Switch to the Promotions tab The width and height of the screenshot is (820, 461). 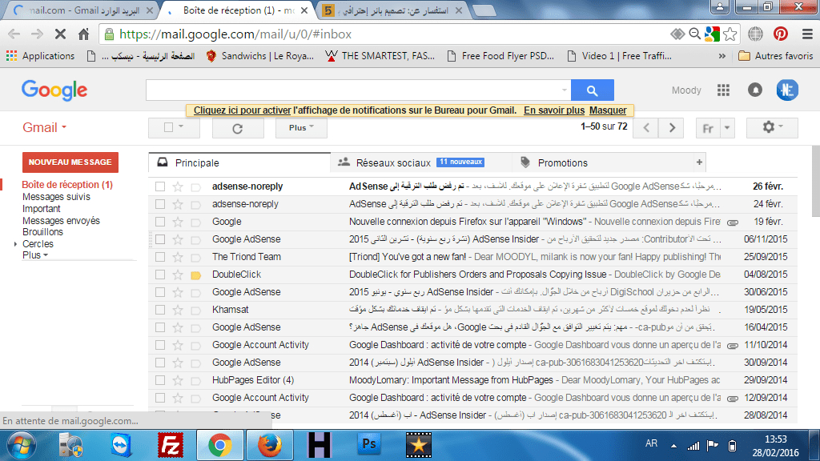pos(562,162)
